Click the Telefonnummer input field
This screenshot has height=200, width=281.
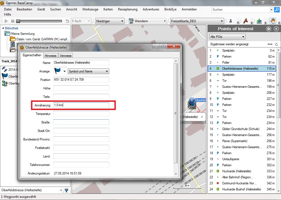tap(81, 165)
